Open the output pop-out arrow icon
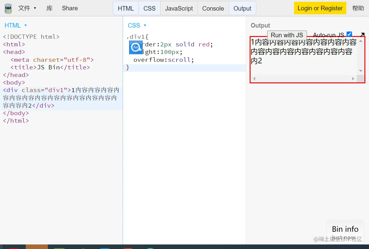This screenshot has width=369, height=249. click(362, 35)
